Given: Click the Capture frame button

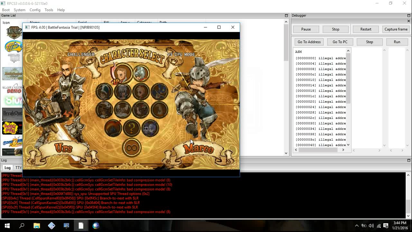Looking at the screenshot, I should (396, 29).
